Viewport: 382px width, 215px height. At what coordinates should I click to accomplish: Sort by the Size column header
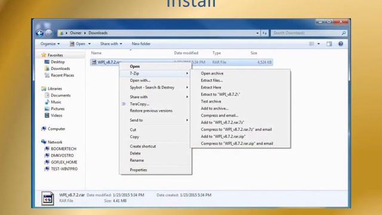point(254,53)
